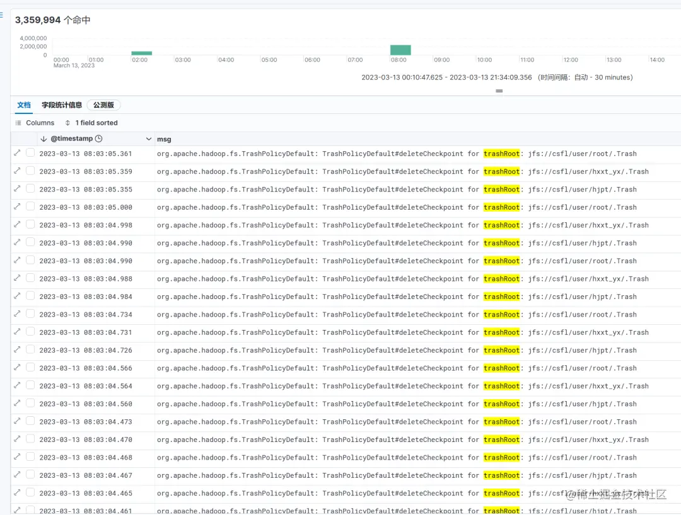Screen dimensions: 681x515
Task: Open the 1 field sorted menu
Action: tap(91, 123)
